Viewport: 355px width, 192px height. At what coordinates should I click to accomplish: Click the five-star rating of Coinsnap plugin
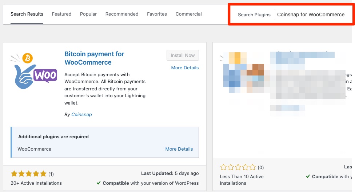click(x=28, y=174)
